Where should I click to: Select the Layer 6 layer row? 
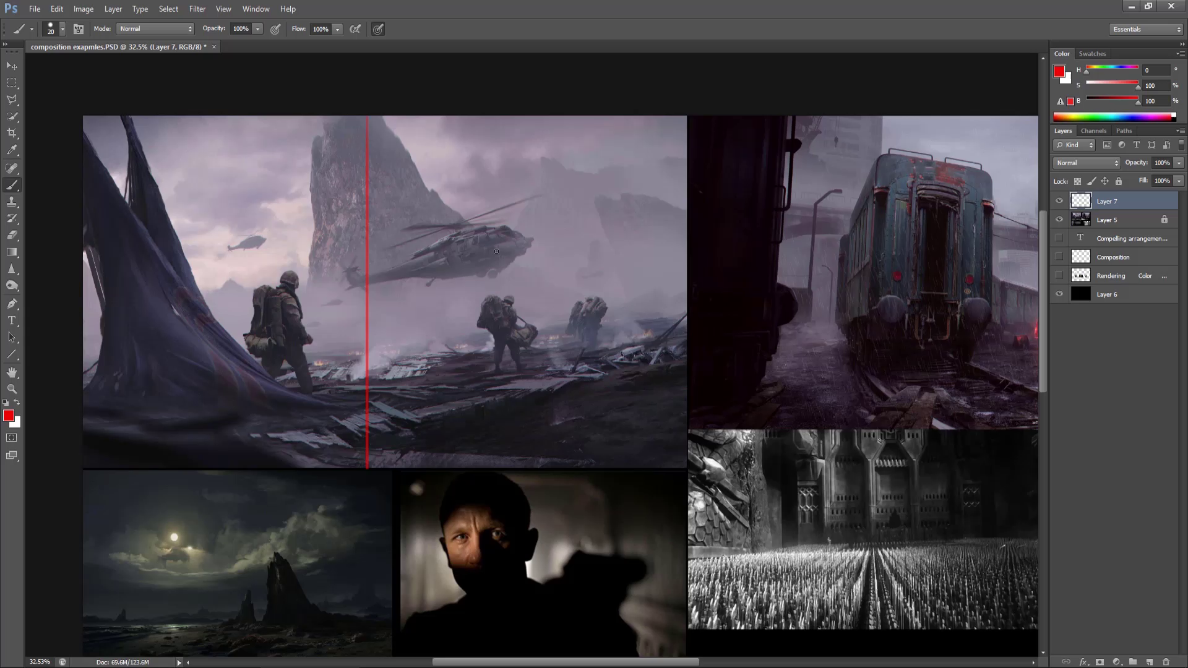1116,294
